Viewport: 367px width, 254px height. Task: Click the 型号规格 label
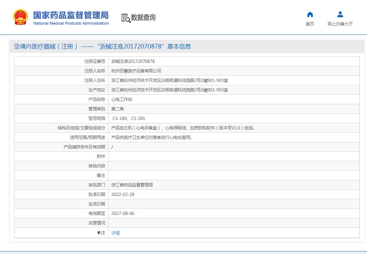pos(97,119)
